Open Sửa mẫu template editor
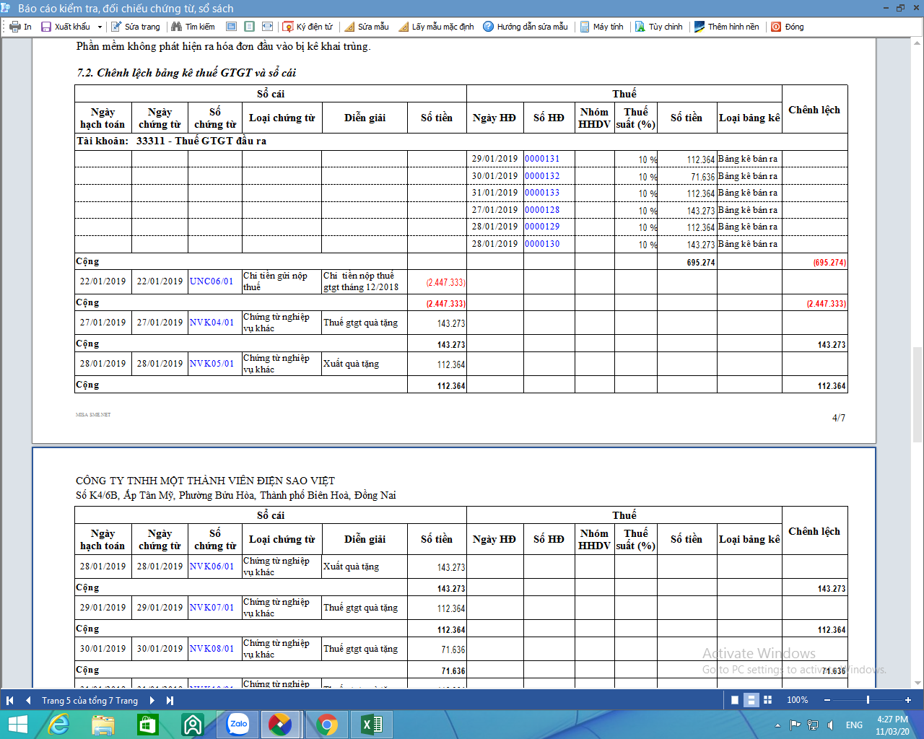This screenshot has width=924, height=739. tap(367, 27)
